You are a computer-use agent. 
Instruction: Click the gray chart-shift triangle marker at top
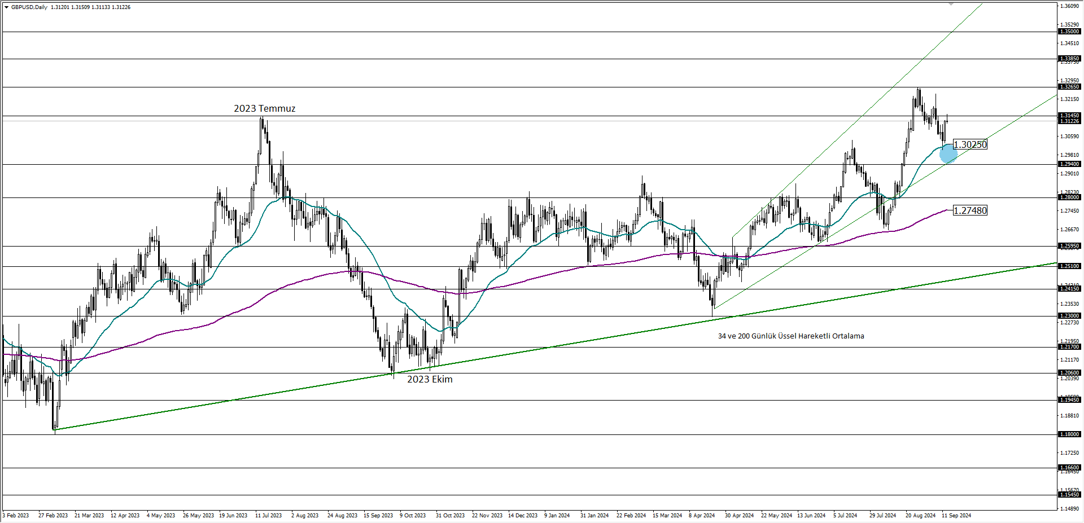pos(951,4)
